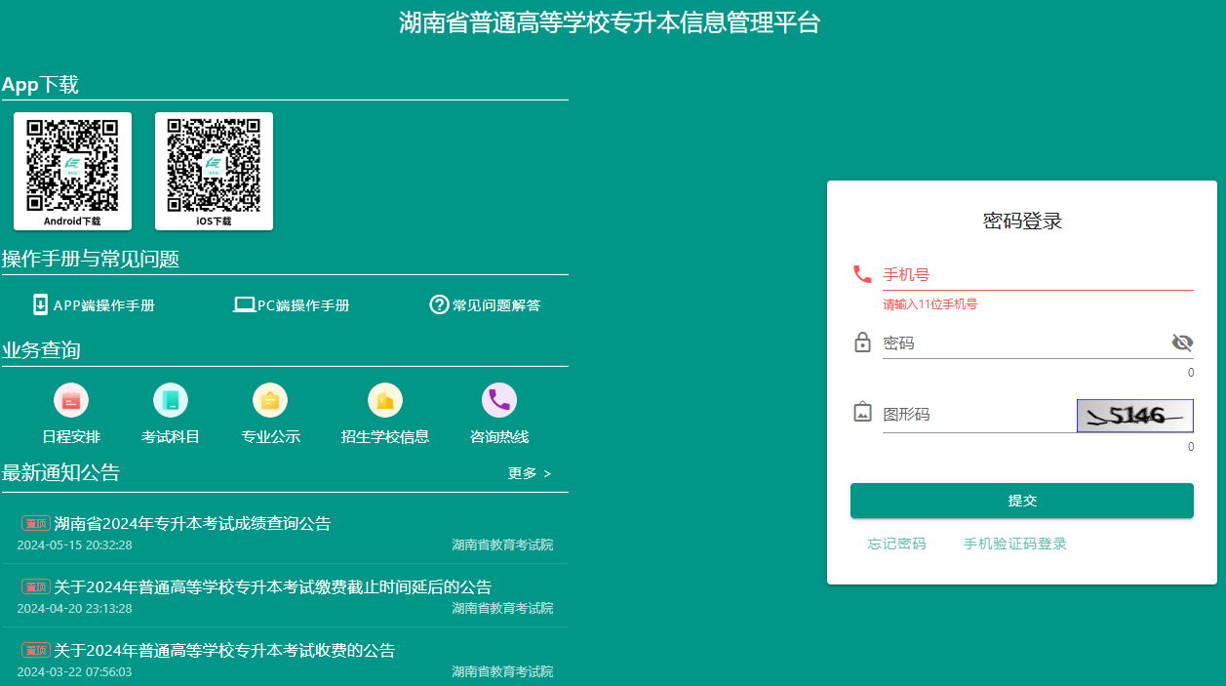Click the timestamp 2024-05-15 20:32:28
Image resolution: width=1226 pixels, height=686 pixels.
[74, 545]
